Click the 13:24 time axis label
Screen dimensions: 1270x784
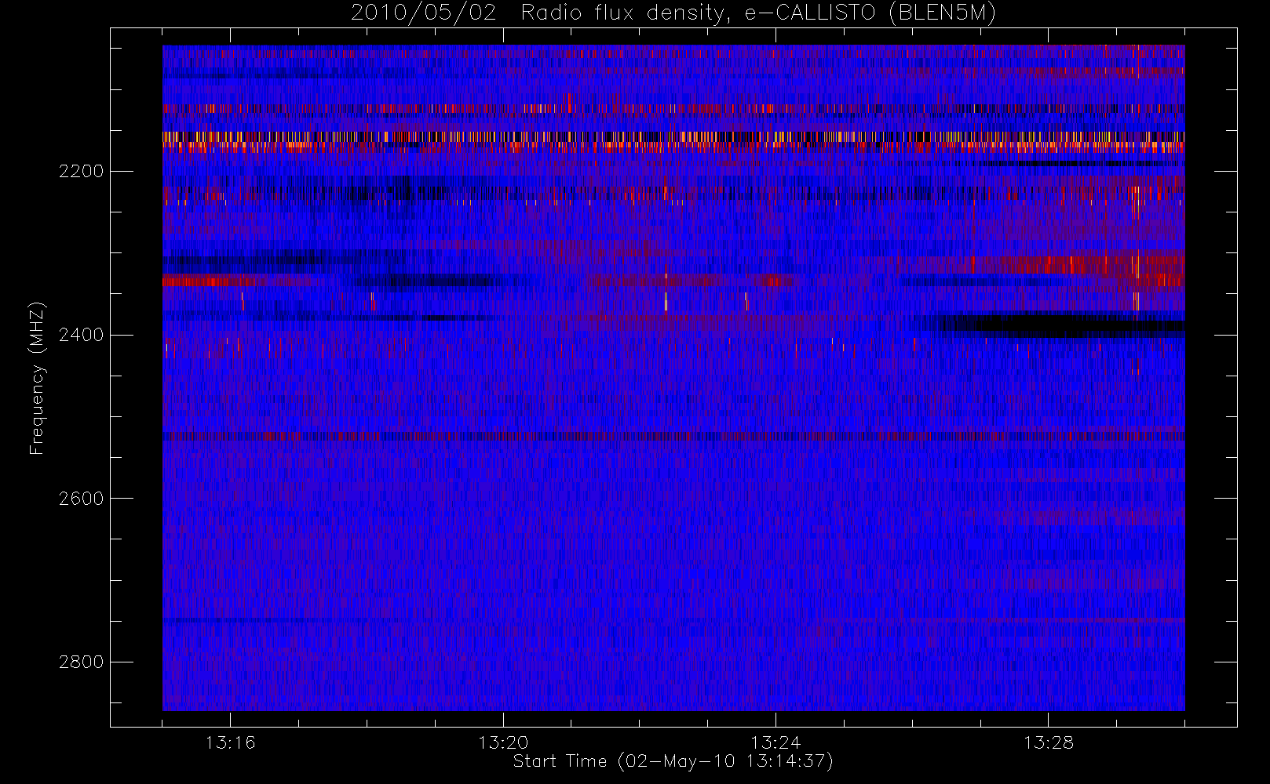tap(776, 742)
